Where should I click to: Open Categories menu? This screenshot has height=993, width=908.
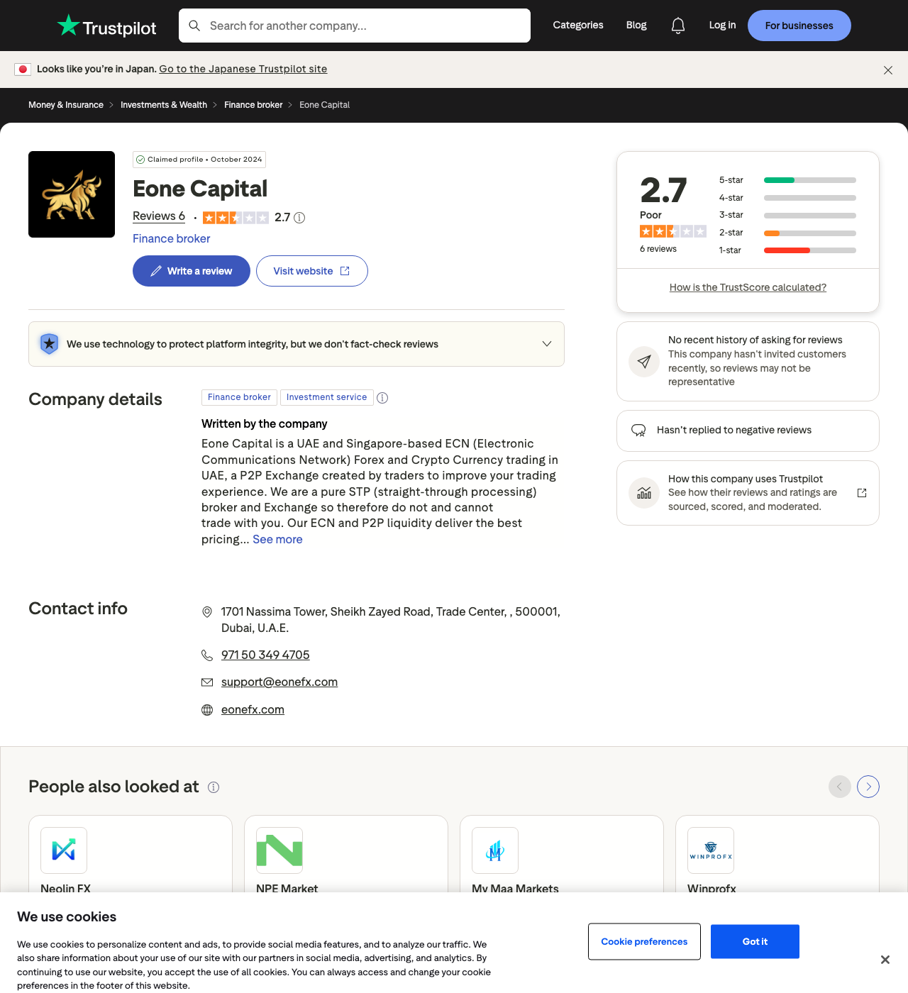click(578, 25)
